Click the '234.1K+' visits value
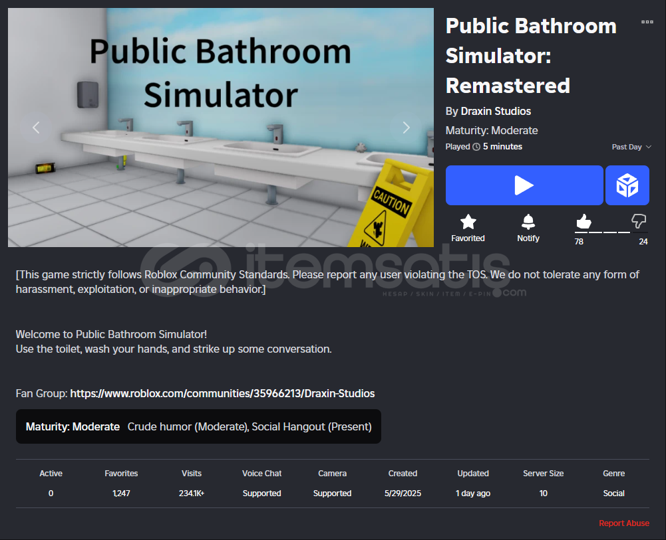Viewport: 666px width, 540px height. point(192,494)
